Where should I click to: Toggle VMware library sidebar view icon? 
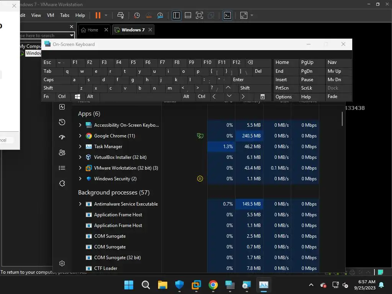[x=176, y=15]
